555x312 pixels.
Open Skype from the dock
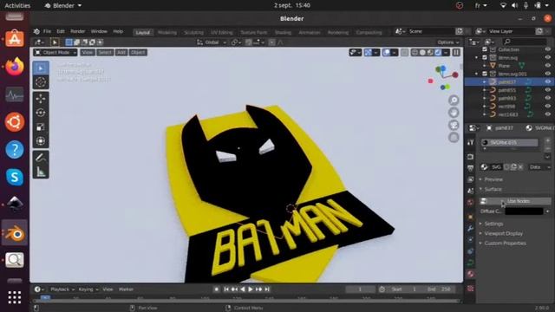pos(15,177)
